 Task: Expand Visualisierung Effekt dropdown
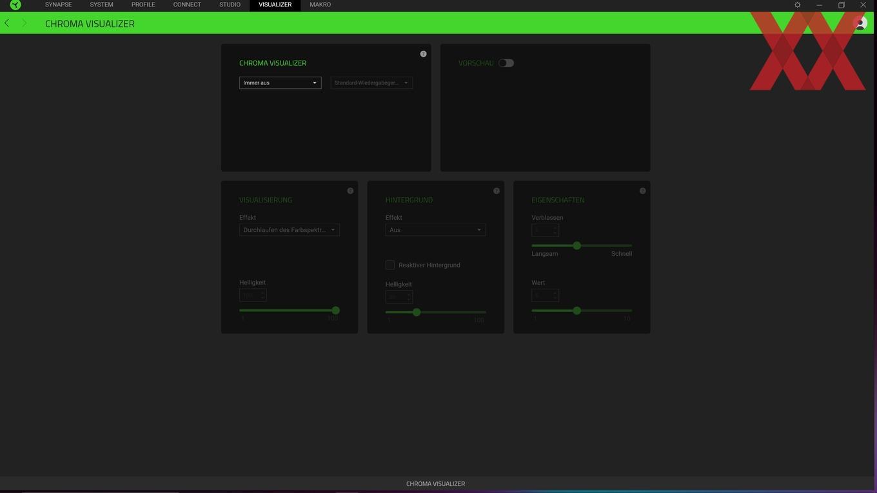point(290,230)
